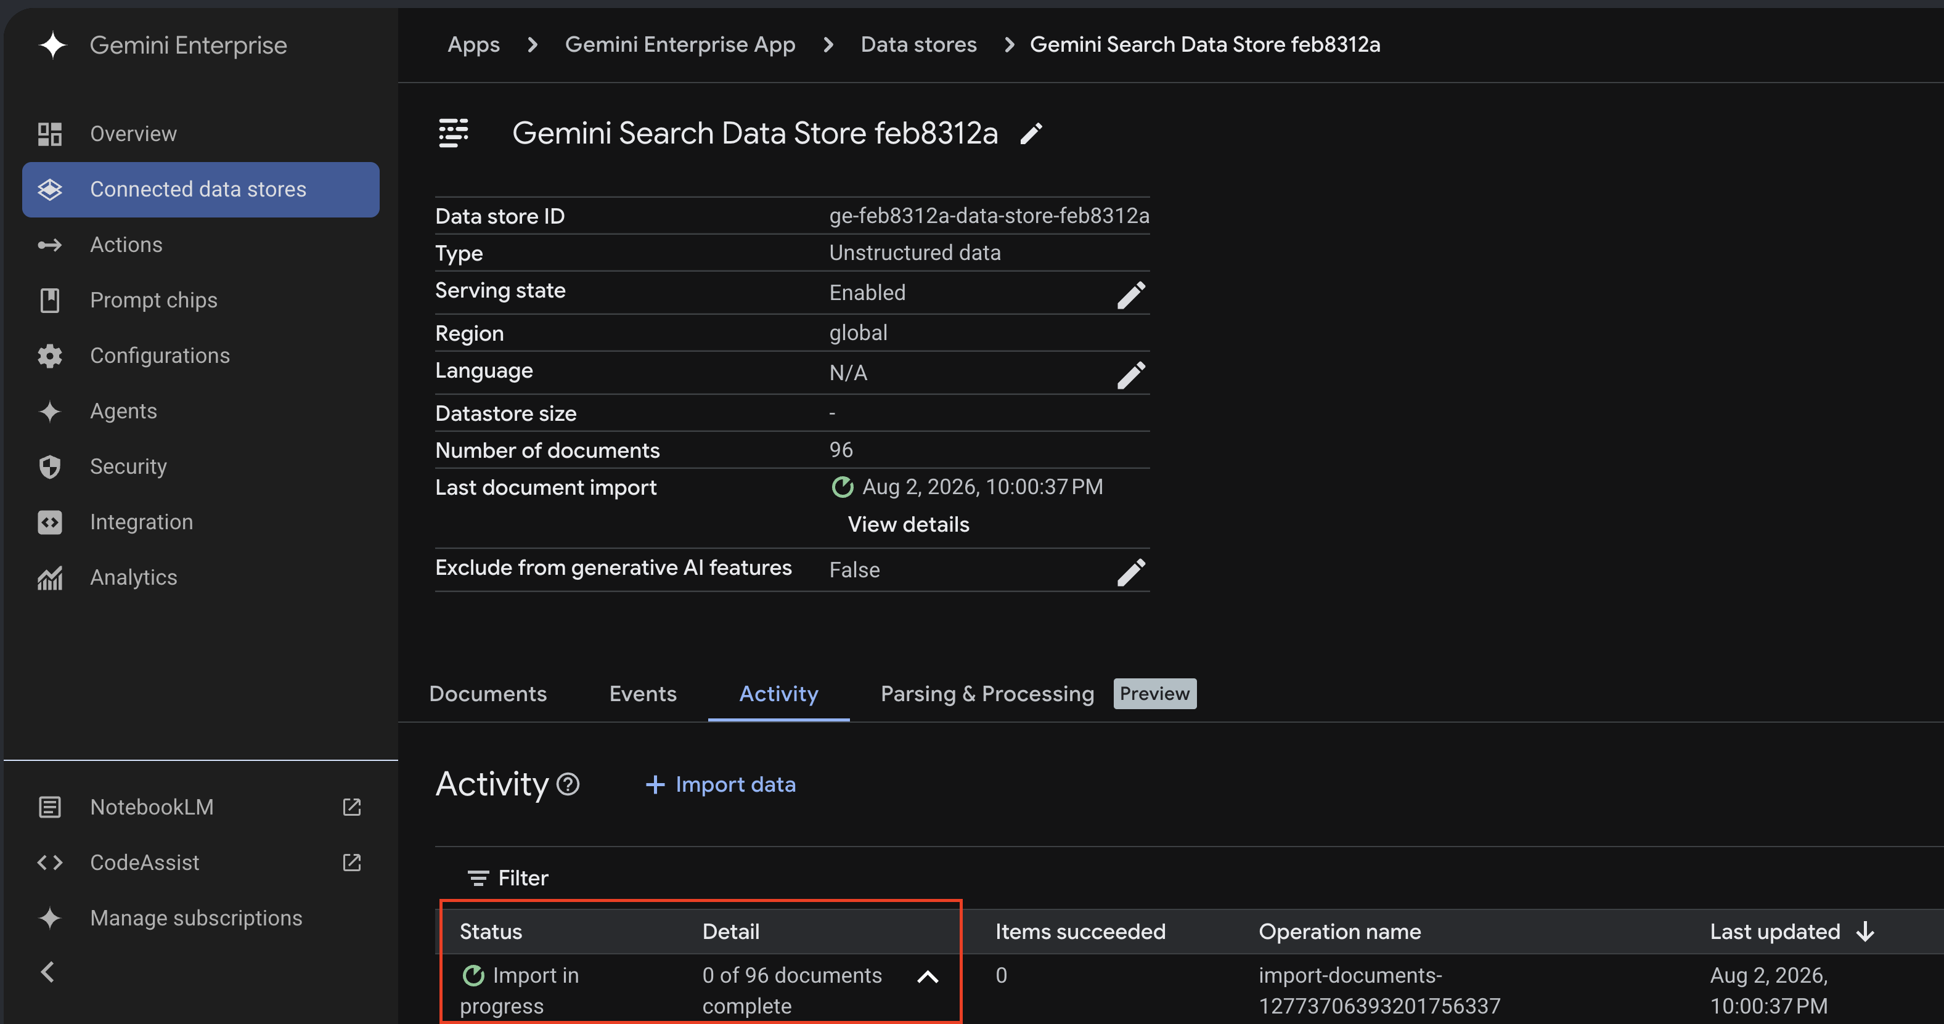The width and height of the screenshot is (1944, 1024).
Task: Edit Serving state with pencil icon
Action: point(1131,295)
